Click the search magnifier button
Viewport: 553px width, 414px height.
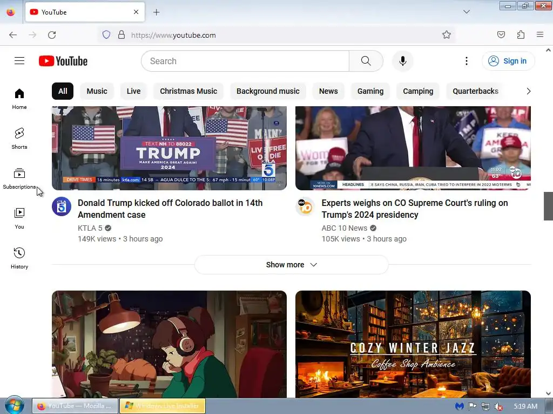pyautogui.click(x=366, y=61)
